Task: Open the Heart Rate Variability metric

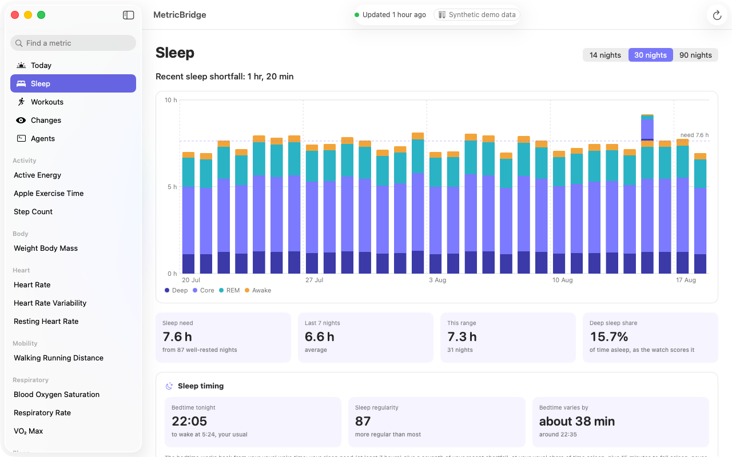Action: pos(73,303)
